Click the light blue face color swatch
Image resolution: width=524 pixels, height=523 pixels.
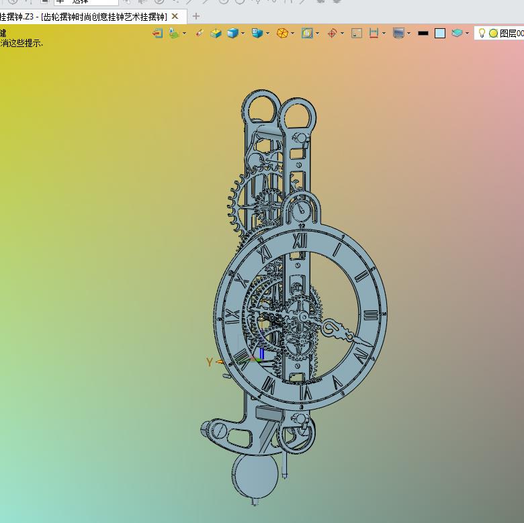click(x=440, y=33)
